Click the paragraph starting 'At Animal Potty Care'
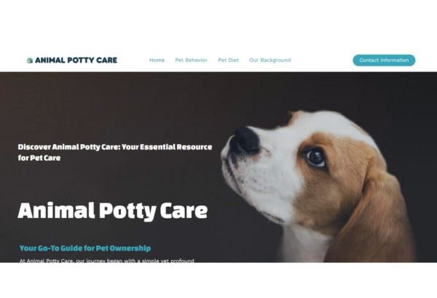The image size is (437, 298). point(107,261)
